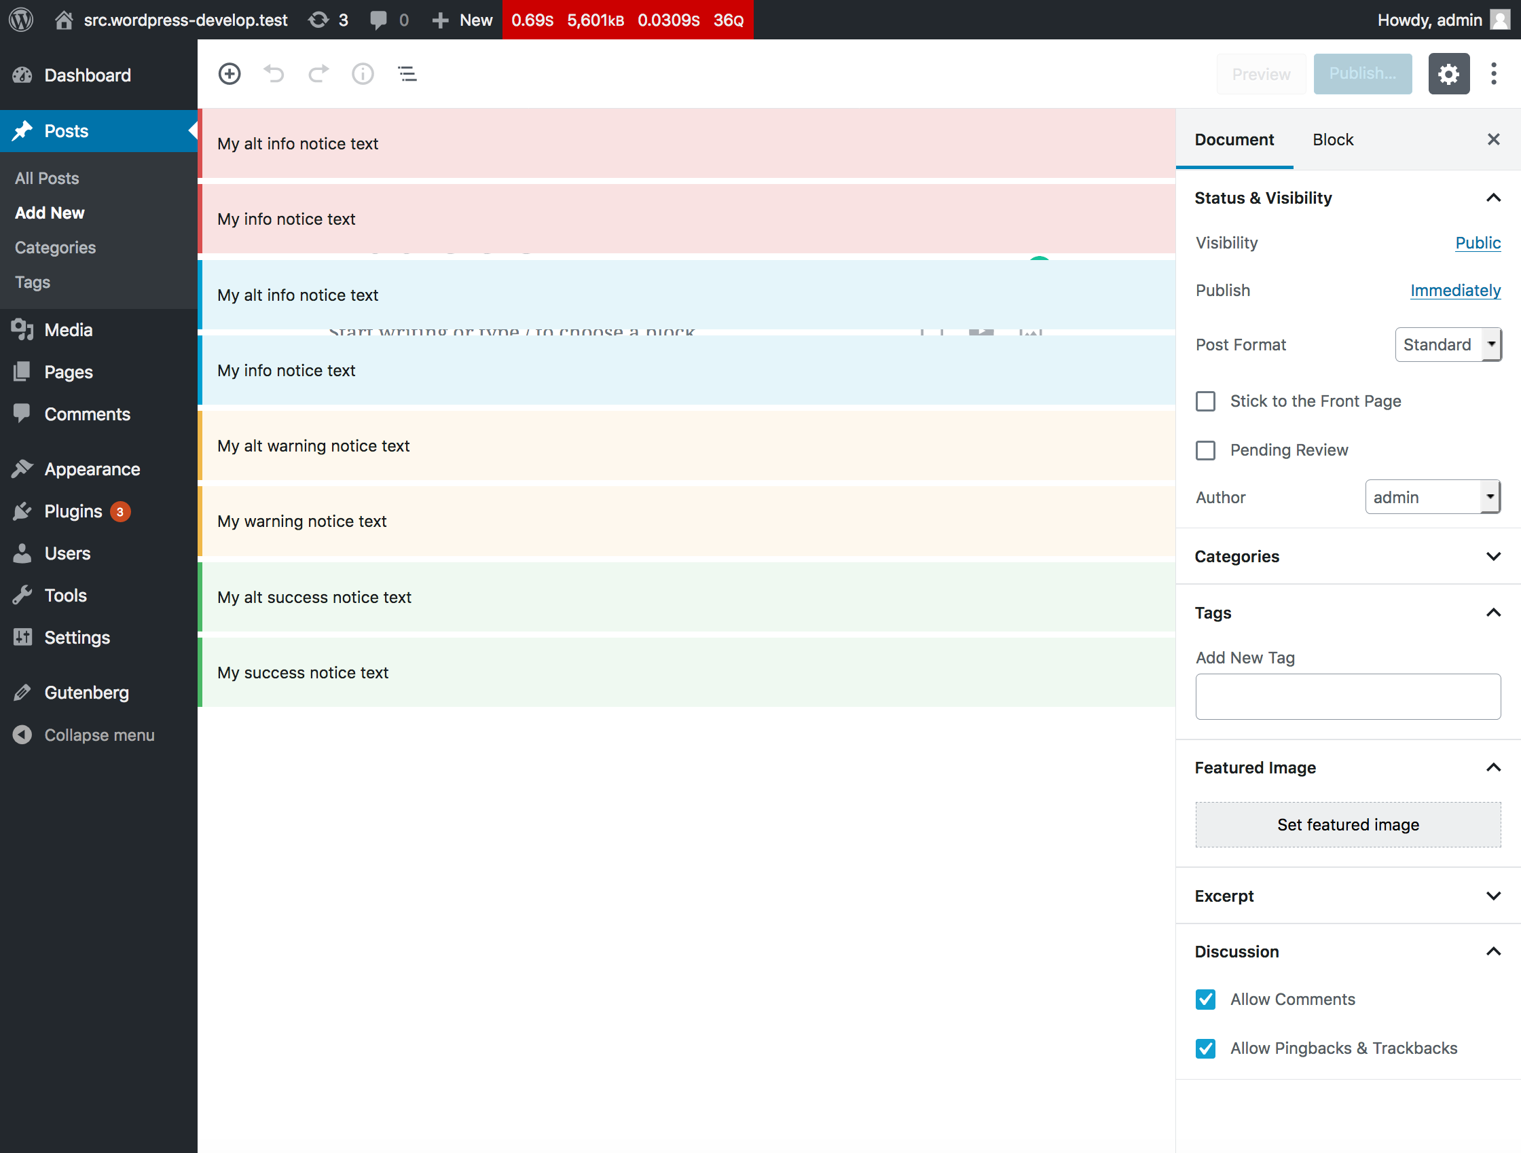Click the Add block plus icon

(x=229, y=73)
